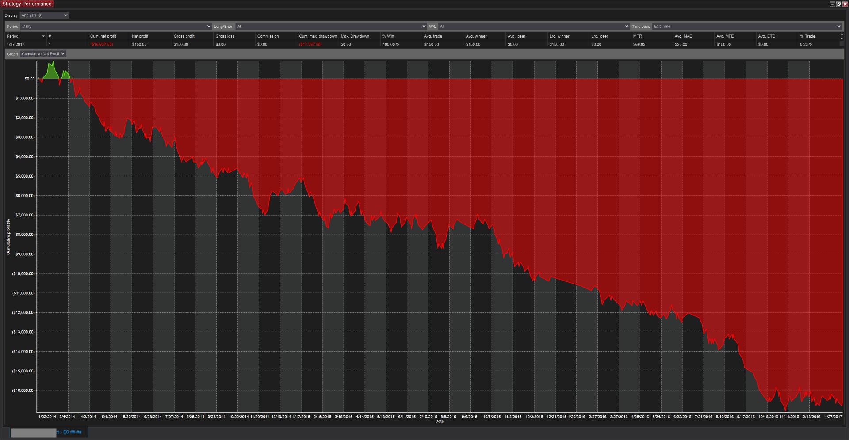
Task: Click the Cum. max. drawdown value ($17,537.50)
Action: click(x=310, y=44)
